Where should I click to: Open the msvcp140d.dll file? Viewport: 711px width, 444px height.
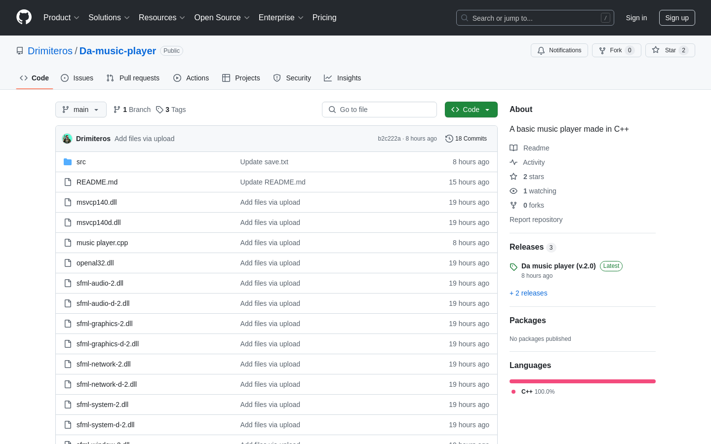99,222
